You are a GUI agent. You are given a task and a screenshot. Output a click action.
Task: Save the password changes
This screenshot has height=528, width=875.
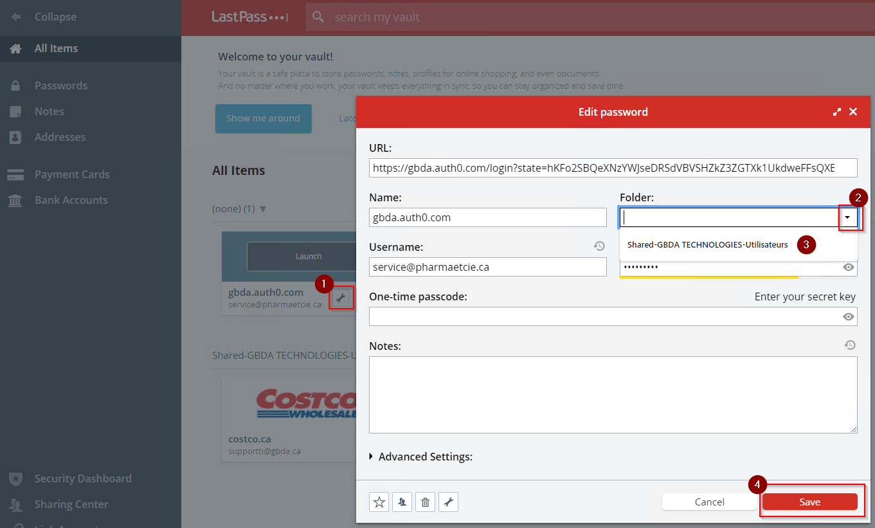pos(810,502)
